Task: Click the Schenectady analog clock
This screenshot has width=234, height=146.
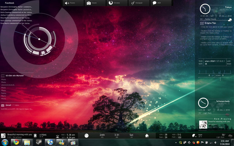Action: (x=203, y=103)
